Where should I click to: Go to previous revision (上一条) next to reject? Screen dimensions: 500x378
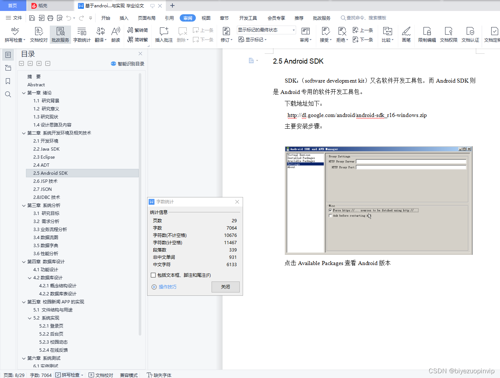pyautogui.click(x=363, y=30)
